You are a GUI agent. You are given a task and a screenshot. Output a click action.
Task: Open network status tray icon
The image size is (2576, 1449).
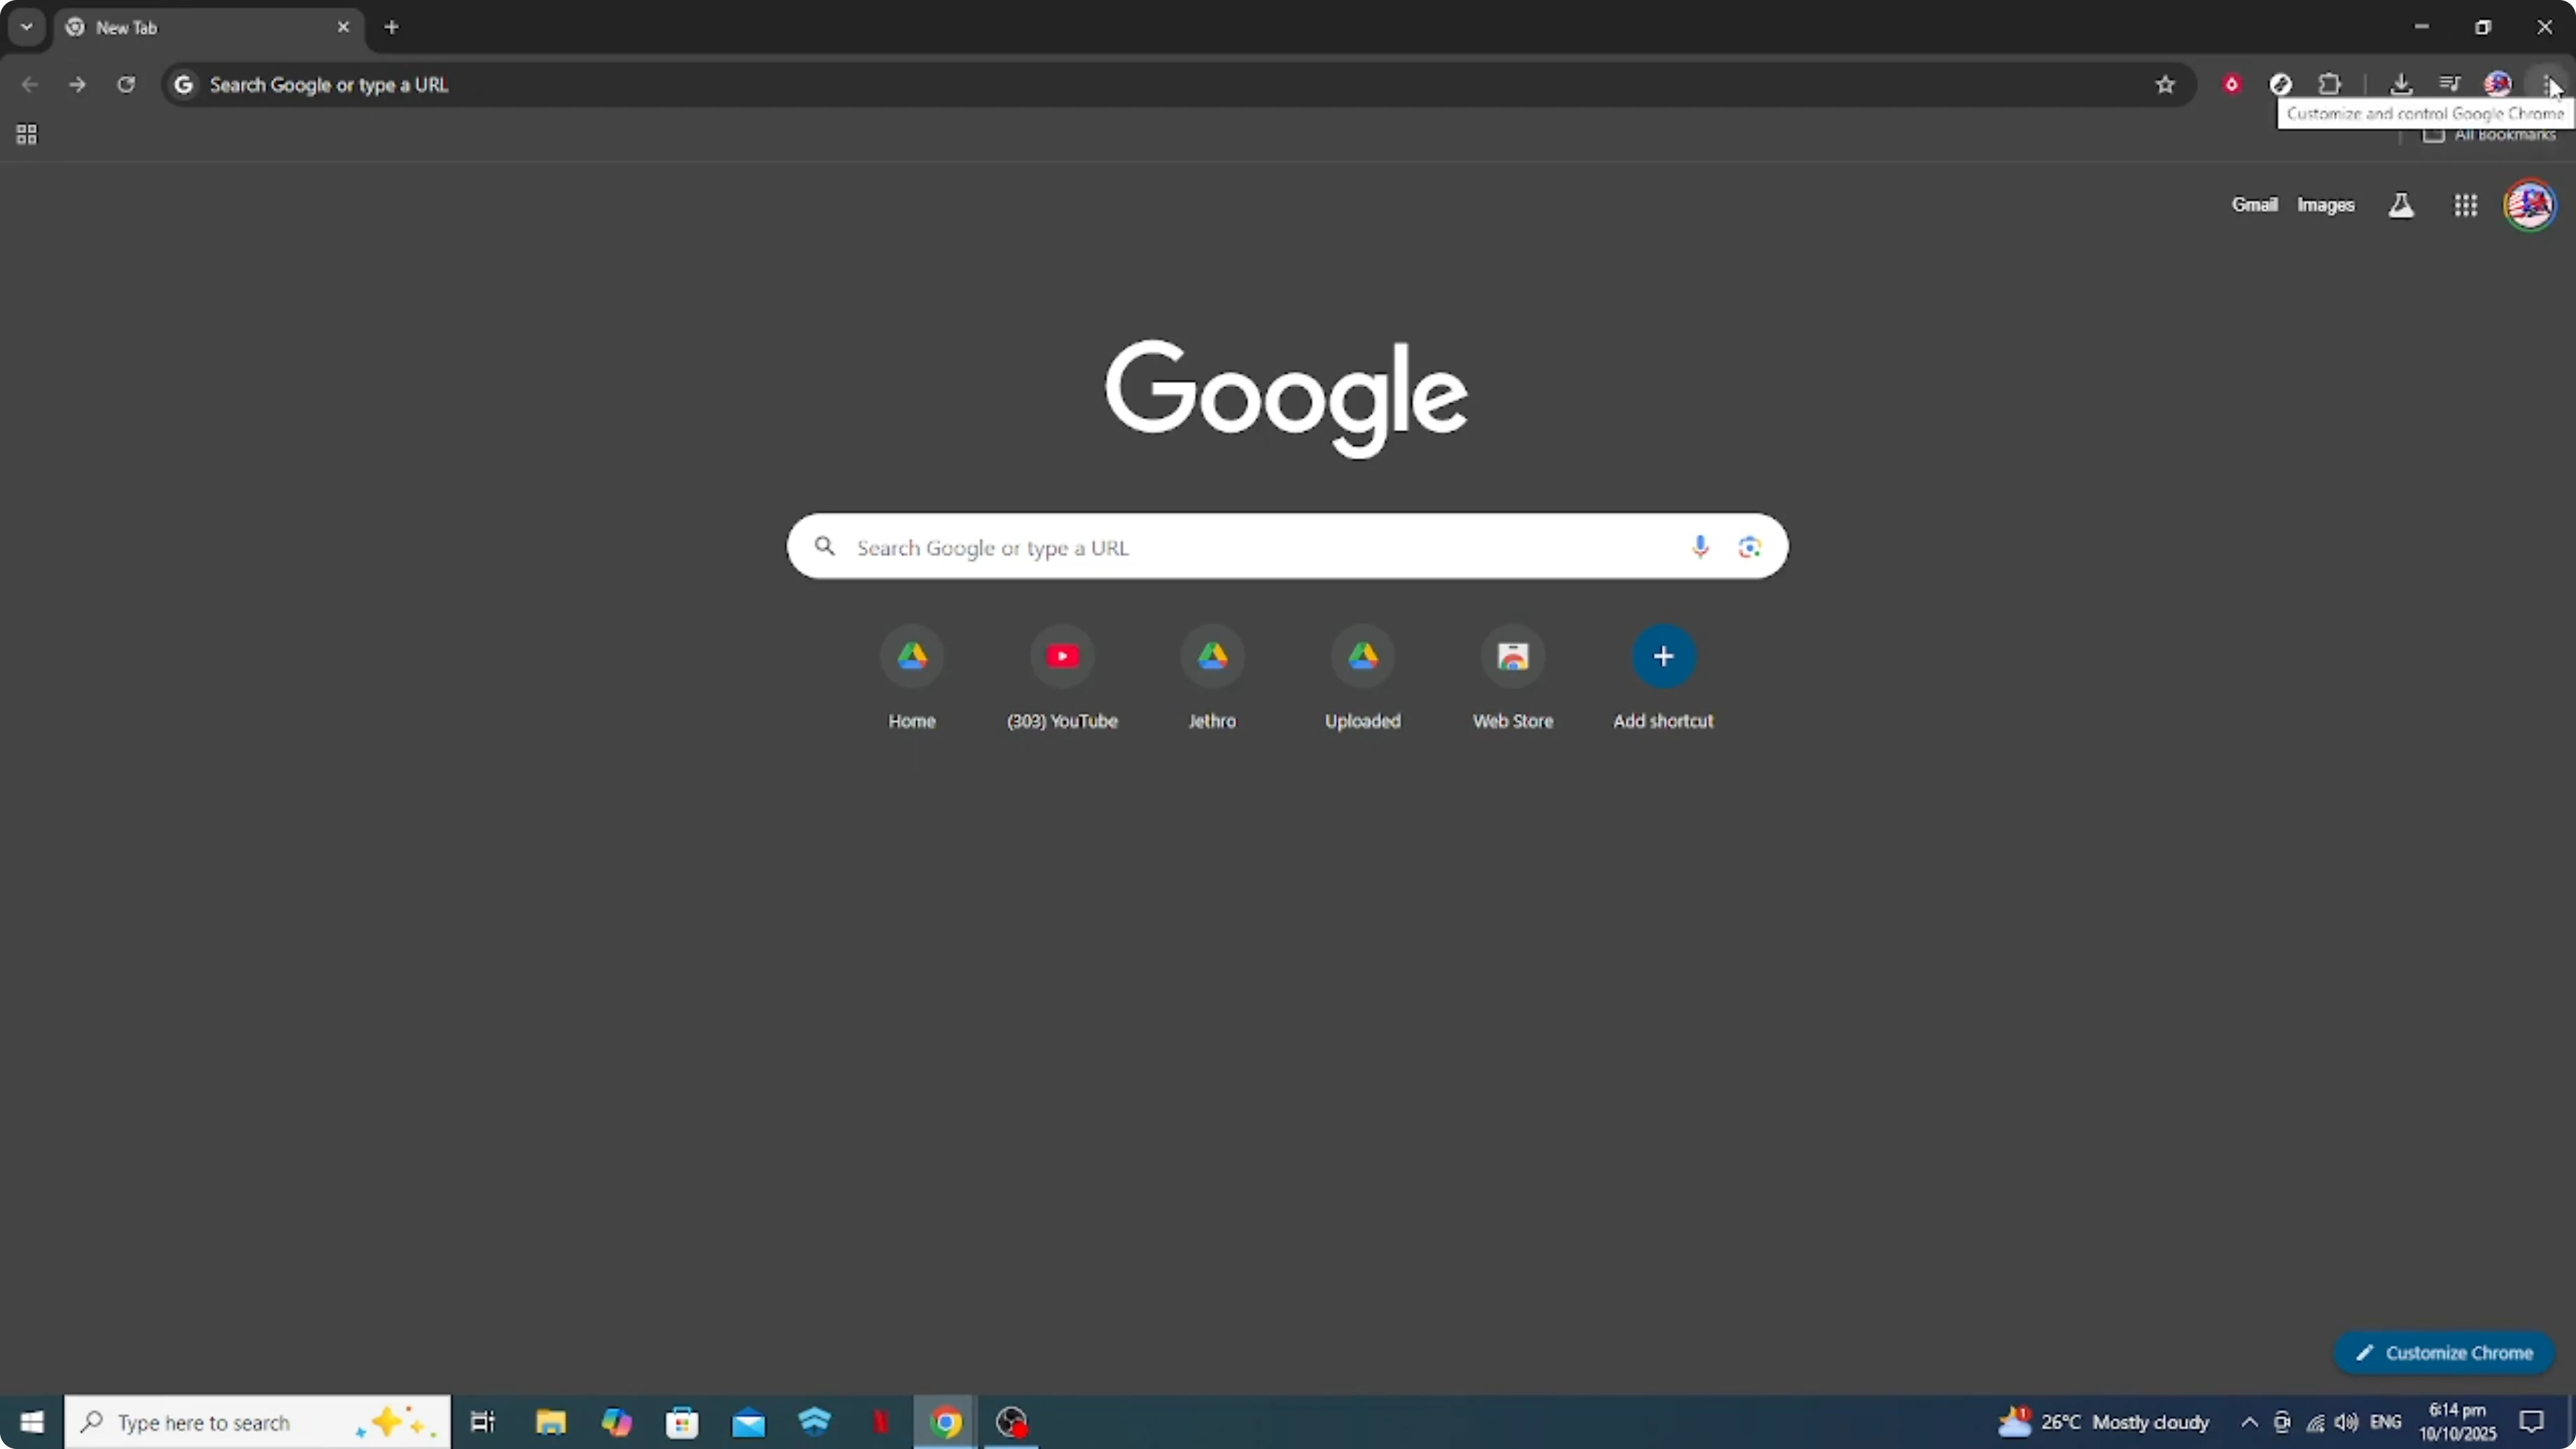click(x=2315, y=1422)
